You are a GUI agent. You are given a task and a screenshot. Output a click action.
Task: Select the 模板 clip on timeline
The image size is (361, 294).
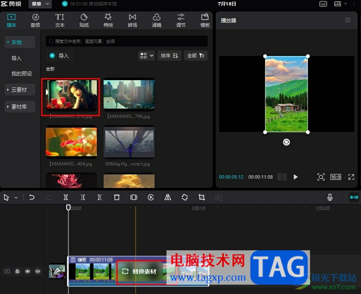click(138, 271)
